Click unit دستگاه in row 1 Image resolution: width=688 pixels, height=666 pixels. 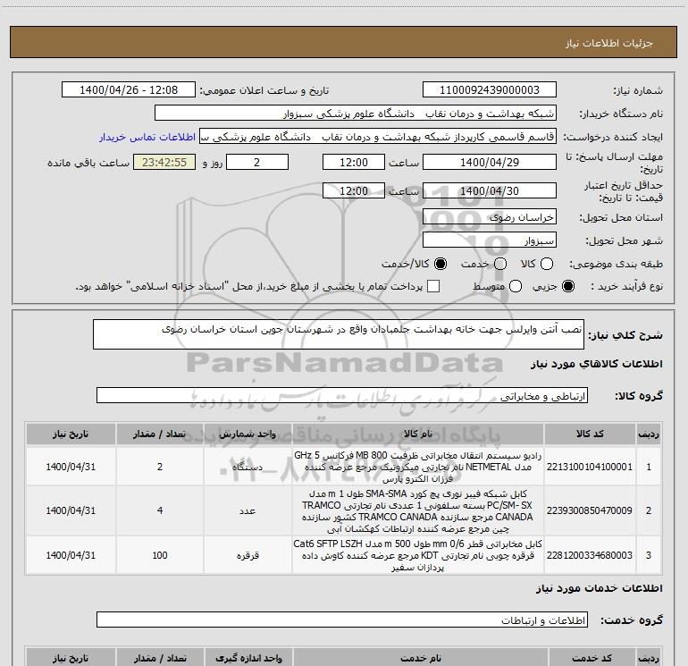[x=248, y=468]
